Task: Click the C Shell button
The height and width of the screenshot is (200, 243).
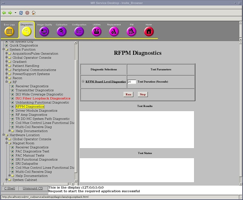Action: click(10, 189)
